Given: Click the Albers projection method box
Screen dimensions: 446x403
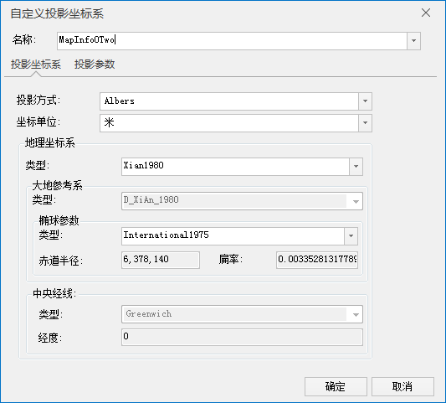Looking at the screenshot, I should coord(229,101).
